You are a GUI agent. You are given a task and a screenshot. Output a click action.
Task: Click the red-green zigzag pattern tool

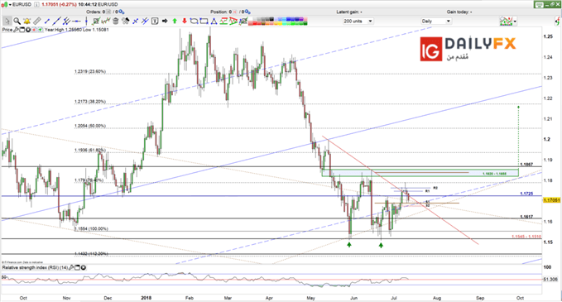click(x=223, y=22)
